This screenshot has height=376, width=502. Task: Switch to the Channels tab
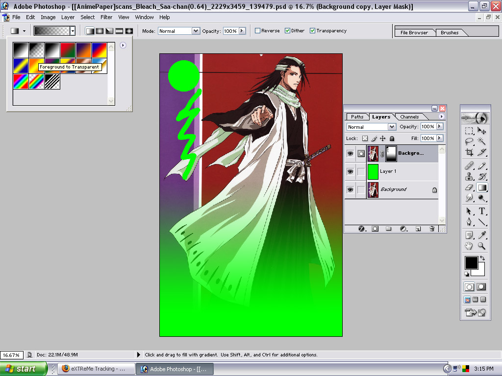(x=409, y=117)
